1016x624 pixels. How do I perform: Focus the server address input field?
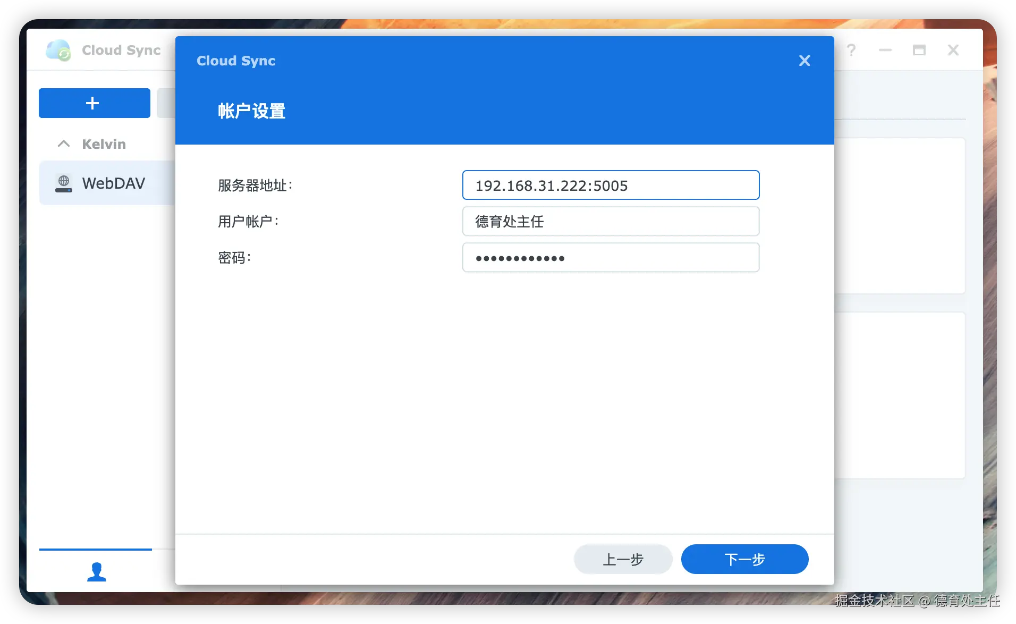(611, 185)
